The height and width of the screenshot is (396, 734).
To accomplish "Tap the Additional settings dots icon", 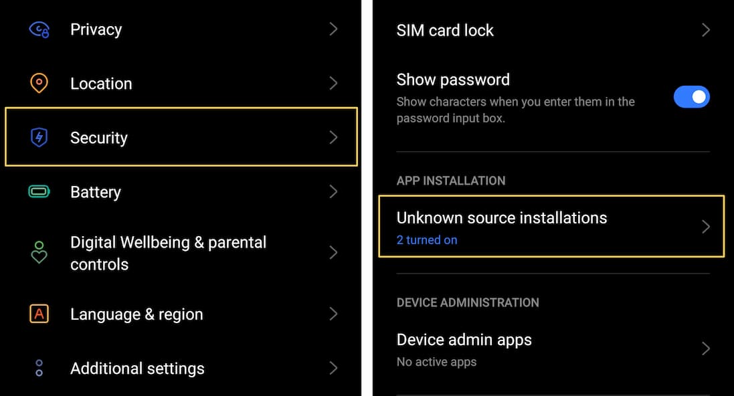I will pos(39,368).
